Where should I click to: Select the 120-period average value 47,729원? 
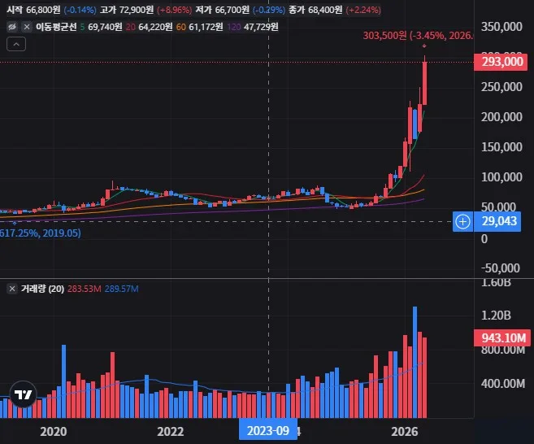tap(253, 27)
